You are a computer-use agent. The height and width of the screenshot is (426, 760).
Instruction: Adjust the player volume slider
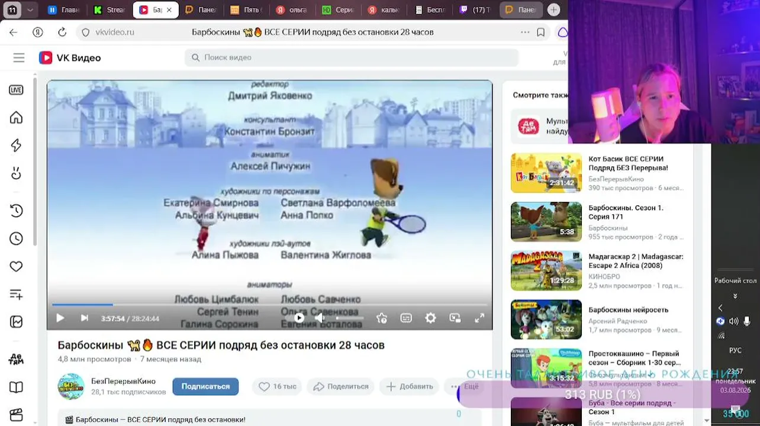[x=350, y=318]
